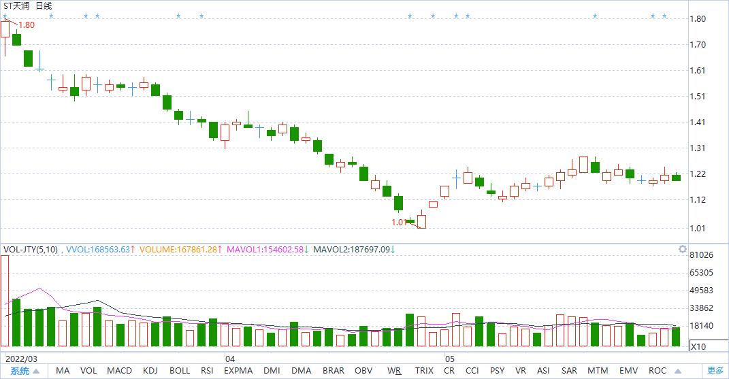The width and height of the screenshot is (729, 379).
Task: Click the first red candlestick near 1.80
Action: click(x=5, y=29)
